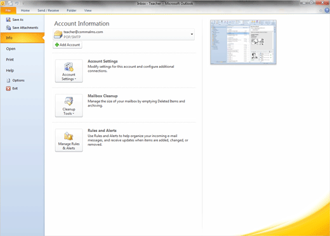Click the red Exit icon
Screen dimensions: 330x236
[8, 88]
